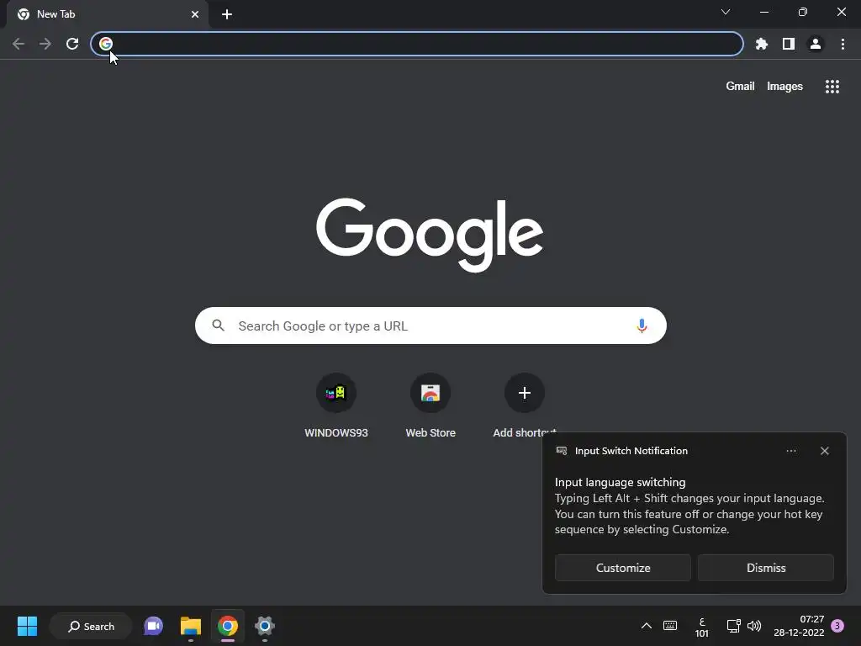Click the browser forward arrow
This screenshot has width=861, height=646.
click(45, 44)
